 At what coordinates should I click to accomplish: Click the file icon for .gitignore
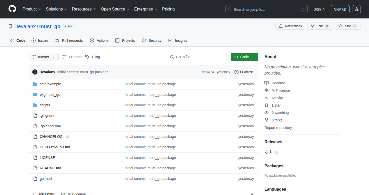(x=35, y=116)
